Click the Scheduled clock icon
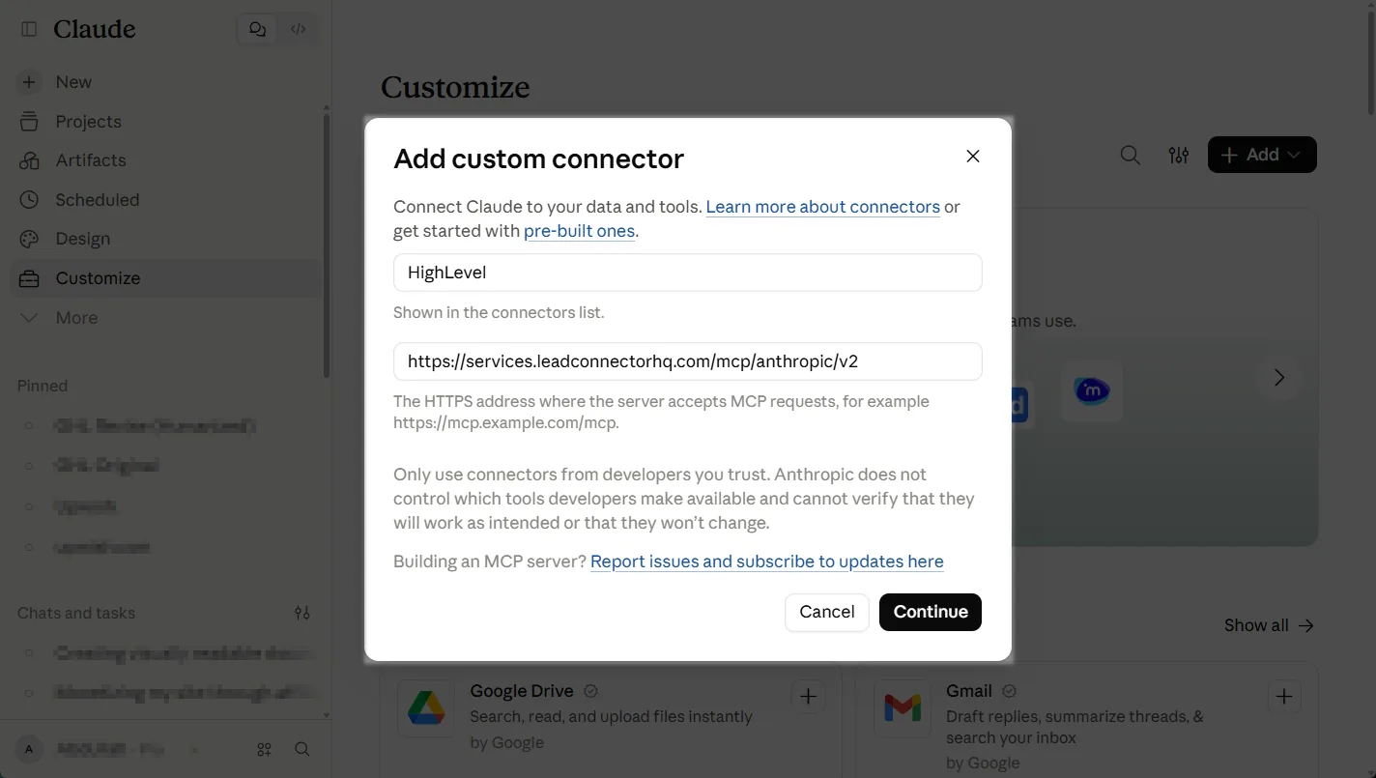Screen dimensions: 1376x778 [29, 200]
